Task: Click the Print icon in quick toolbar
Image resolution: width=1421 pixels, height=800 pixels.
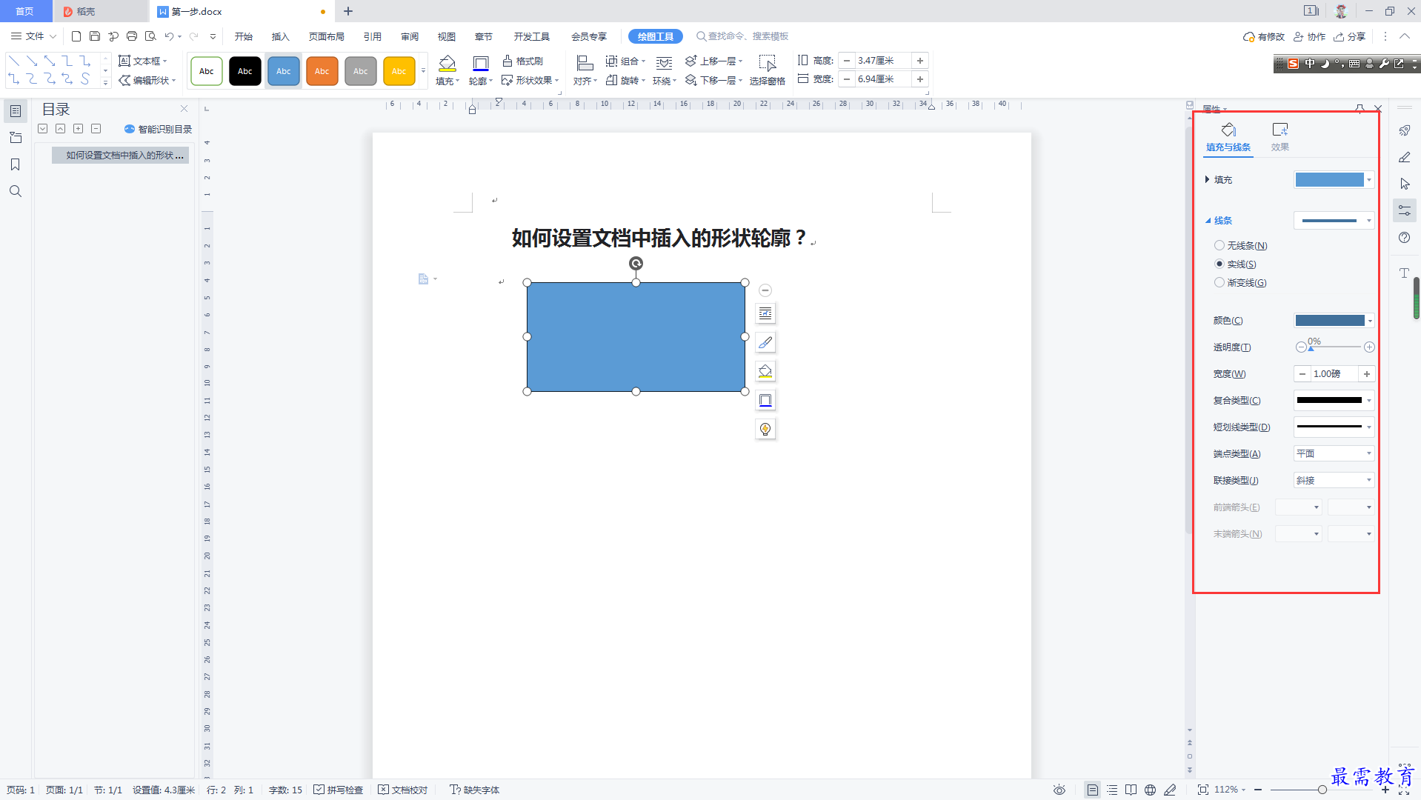Action: point(132,36)
